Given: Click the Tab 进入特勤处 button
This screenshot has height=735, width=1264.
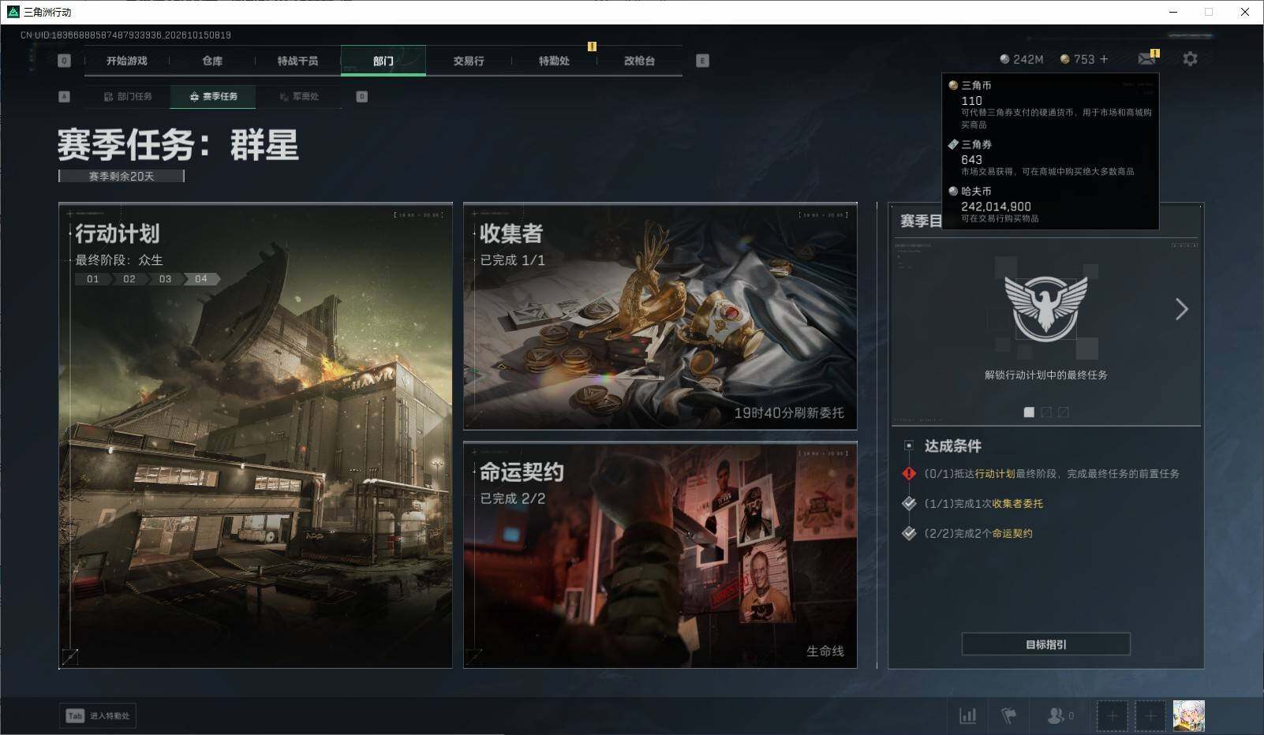Looking at the screenshot, I should [98, 716].
